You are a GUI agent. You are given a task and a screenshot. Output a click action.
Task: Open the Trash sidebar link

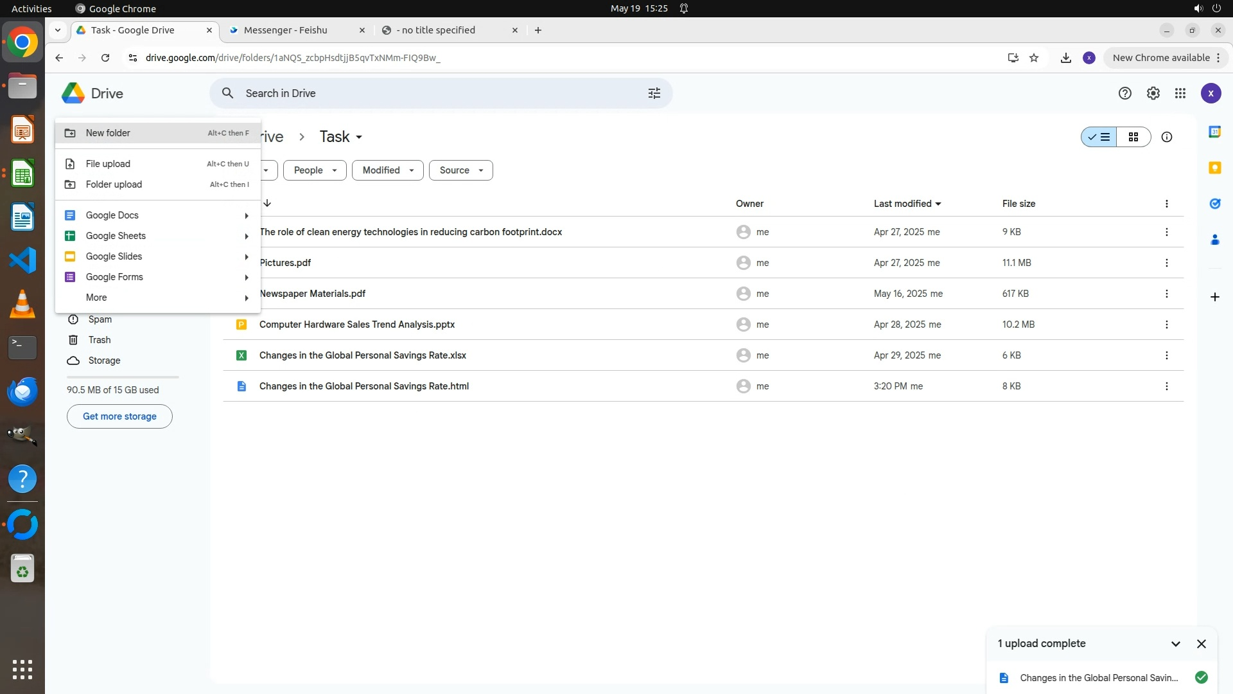pyautogui.click(x=100, y=340)
